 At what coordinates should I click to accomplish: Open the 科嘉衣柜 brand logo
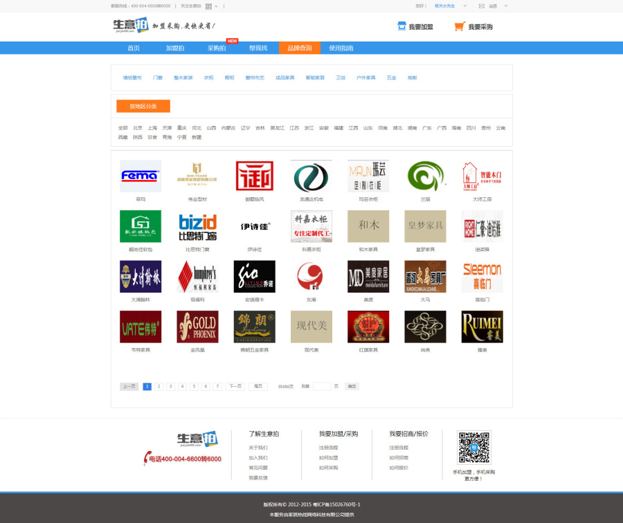311,226
